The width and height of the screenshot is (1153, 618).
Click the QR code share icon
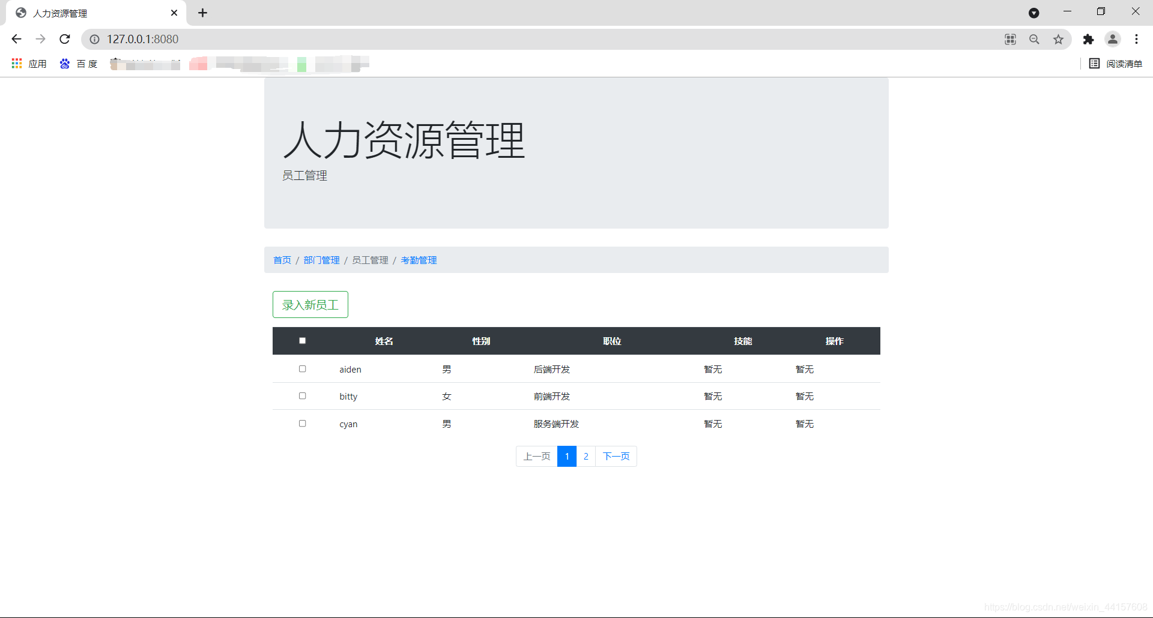pyautogui.click(x=1010, y=39)
